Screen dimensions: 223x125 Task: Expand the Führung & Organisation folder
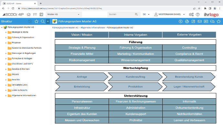6,38
